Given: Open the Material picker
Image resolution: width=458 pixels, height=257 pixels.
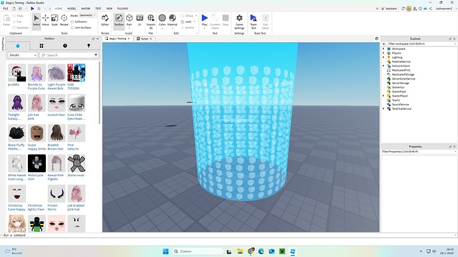Looking at the screenshot, I should coord(173,21).
